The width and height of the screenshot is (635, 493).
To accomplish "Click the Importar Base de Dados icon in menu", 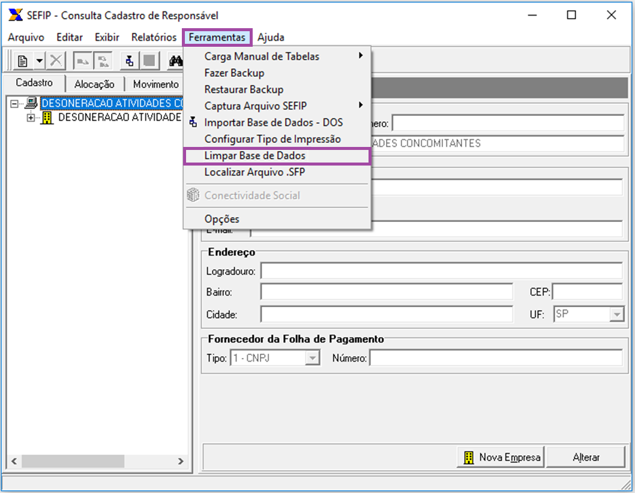I will [x=194, y=122].
